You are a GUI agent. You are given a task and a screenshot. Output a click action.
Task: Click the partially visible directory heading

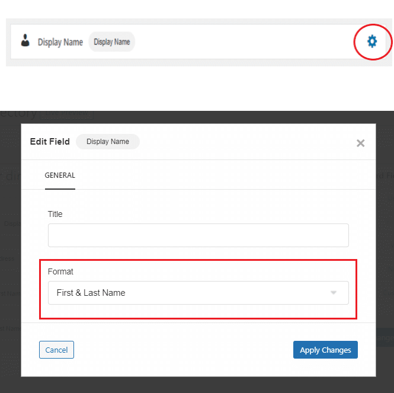[x=18, y=114]
